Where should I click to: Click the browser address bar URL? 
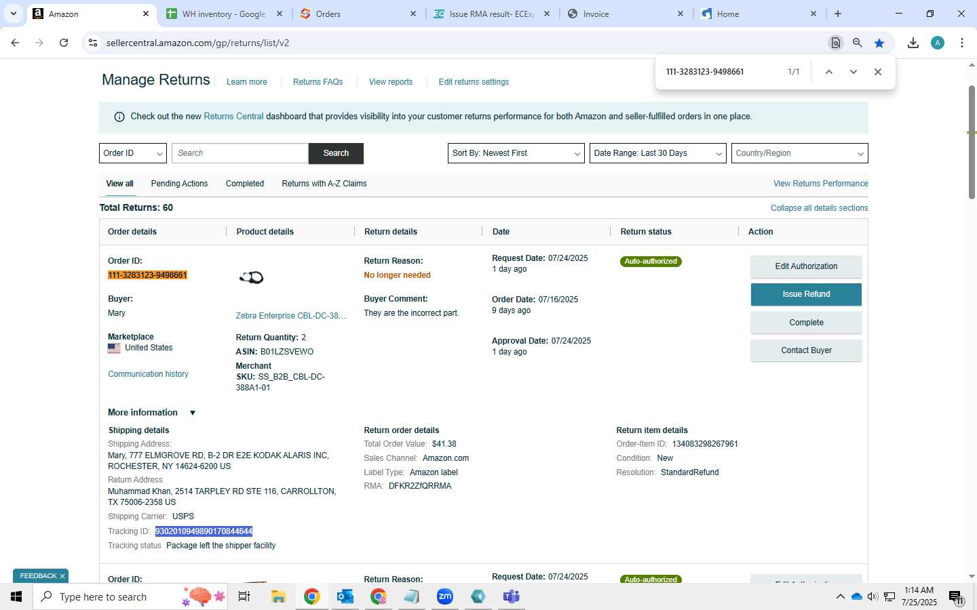[197, 43]
